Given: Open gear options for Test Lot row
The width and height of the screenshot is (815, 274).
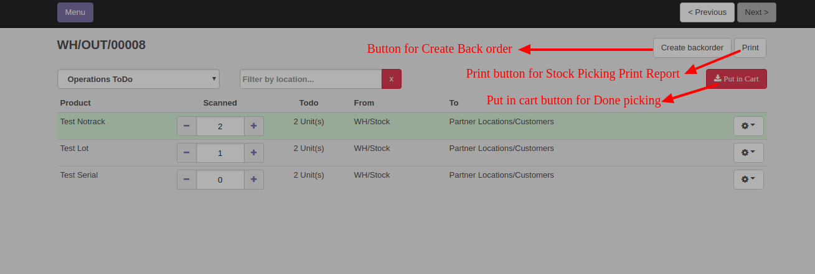Looking at the screenshot, I should (x=748, y=153).
